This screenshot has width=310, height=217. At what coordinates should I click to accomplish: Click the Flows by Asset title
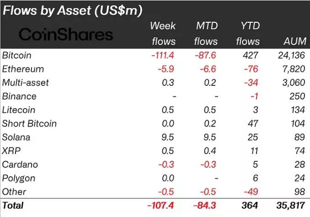click(72, 10)
